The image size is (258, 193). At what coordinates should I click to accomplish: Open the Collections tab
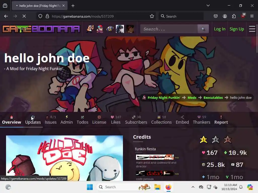162,120
